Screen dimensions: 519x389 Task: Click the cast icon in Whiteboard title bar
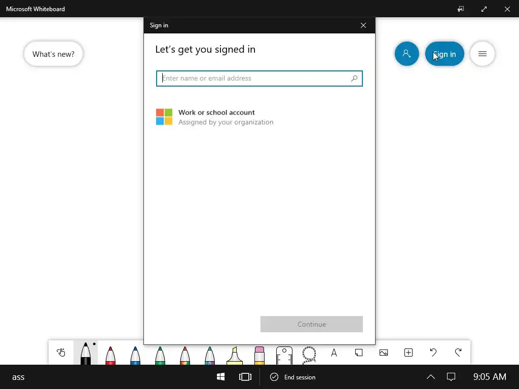click(460, 9)
